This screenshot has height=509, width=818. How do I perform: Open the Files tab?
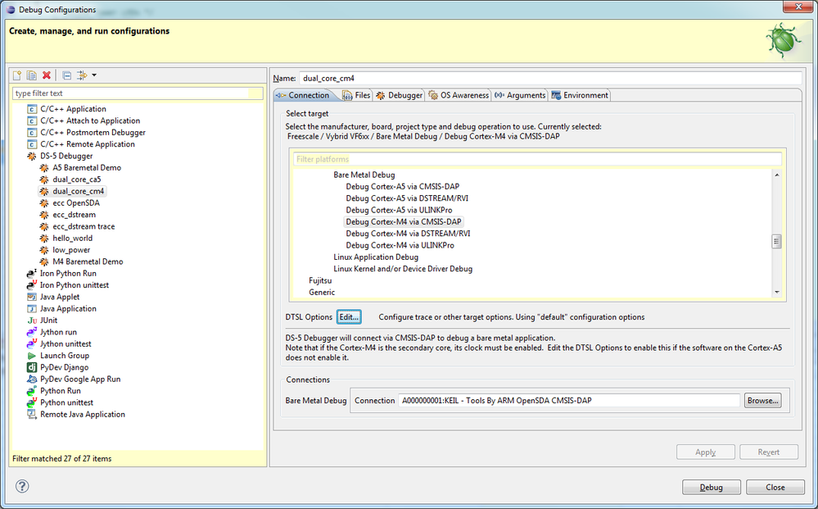pos(356,95)
